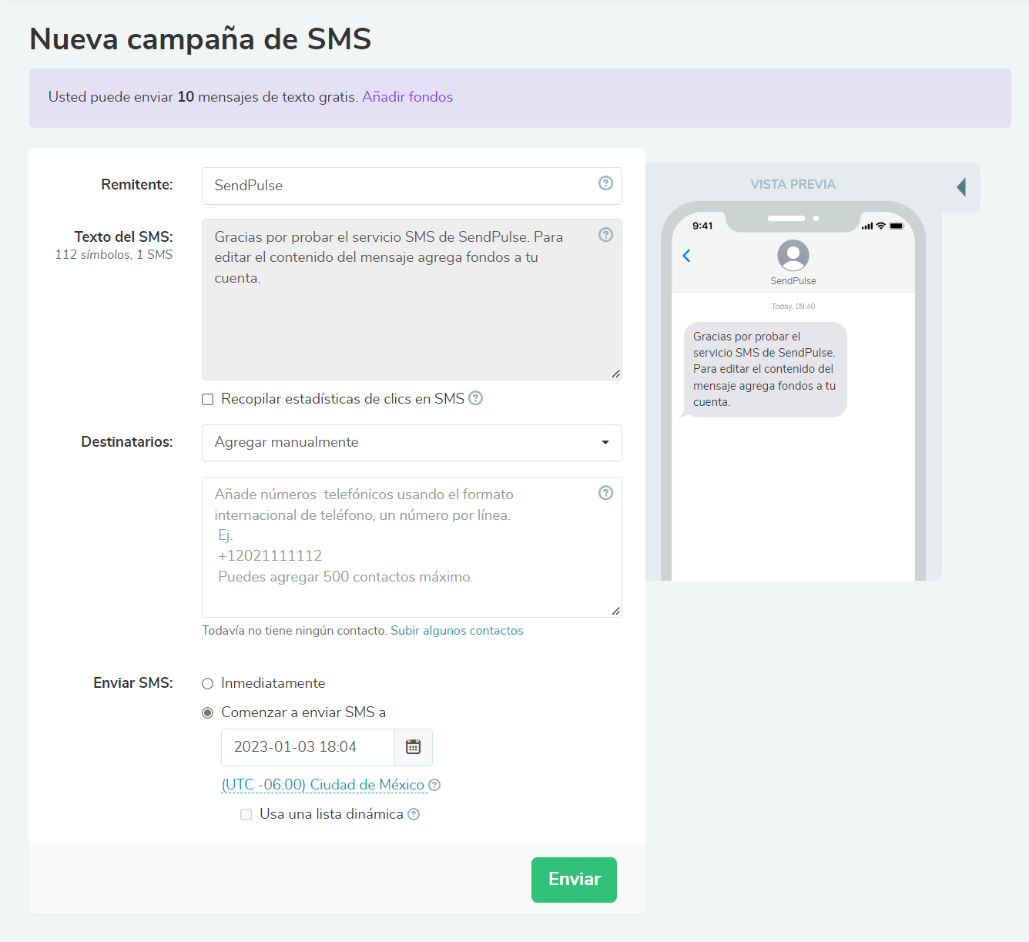The width and height of the screenshot is (1029, 942).
Task: Click the help icon beside timezone link
Action: (434, 785)
